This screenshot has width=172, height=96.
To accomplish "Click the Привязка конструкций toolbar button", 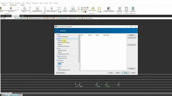I will tap(34, 18).
